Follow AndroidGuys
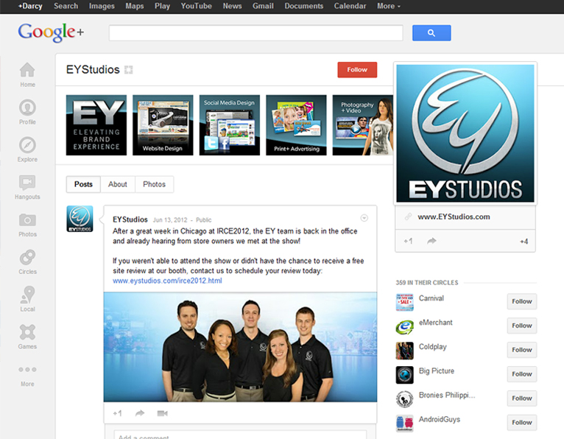This screenshot has height=439, width=564. coord(522,423)
